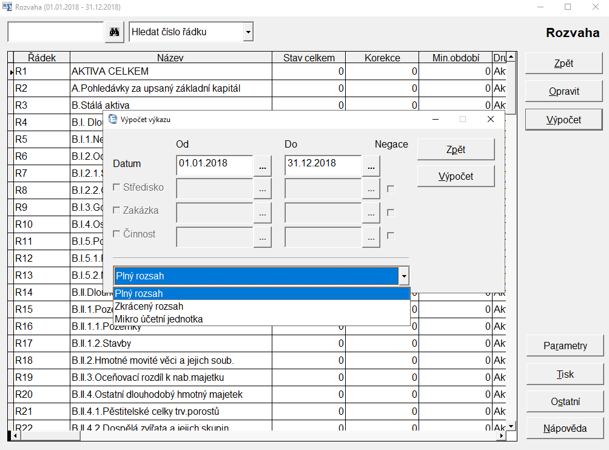Enable the Středisko checkbox
This screenshot has height=450, width=609.
click(116, 188)
